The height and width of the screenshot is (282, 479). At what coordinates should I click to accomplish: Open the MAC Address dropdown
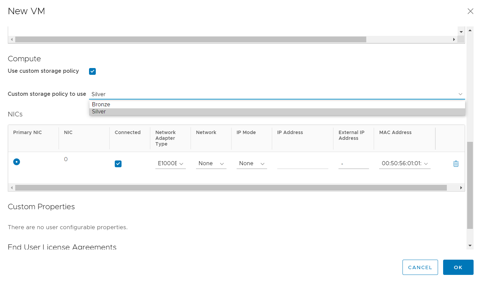405,164
